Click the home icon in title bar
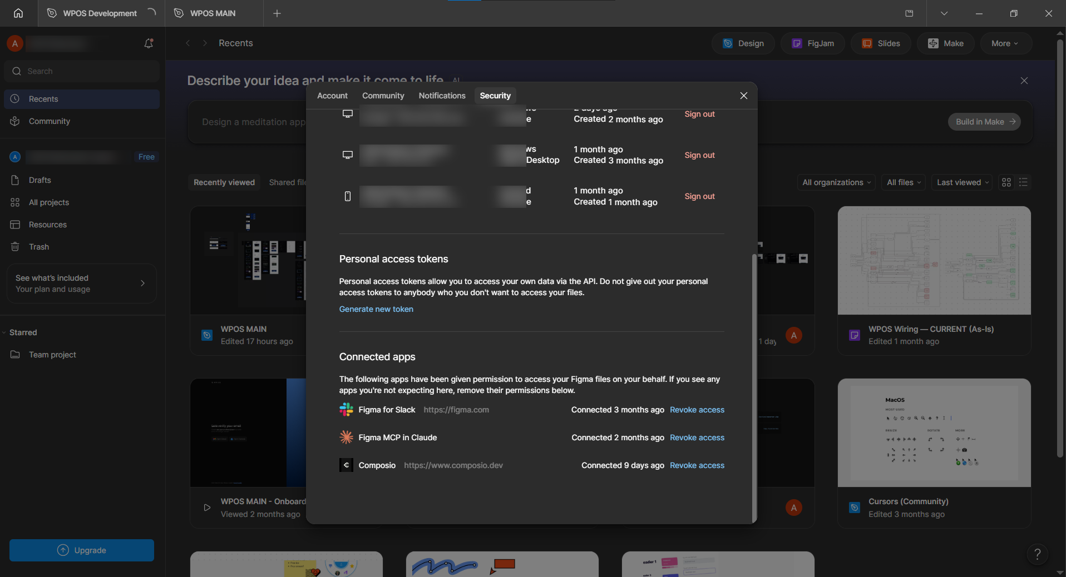 [18, 13]
